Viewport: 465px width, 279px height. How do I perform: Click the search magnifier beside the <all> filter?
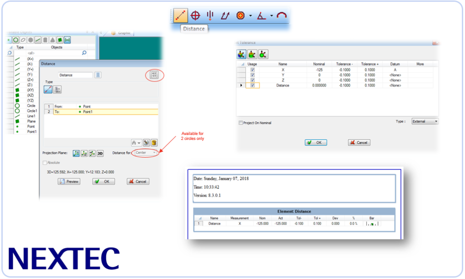tap(84, 53)
